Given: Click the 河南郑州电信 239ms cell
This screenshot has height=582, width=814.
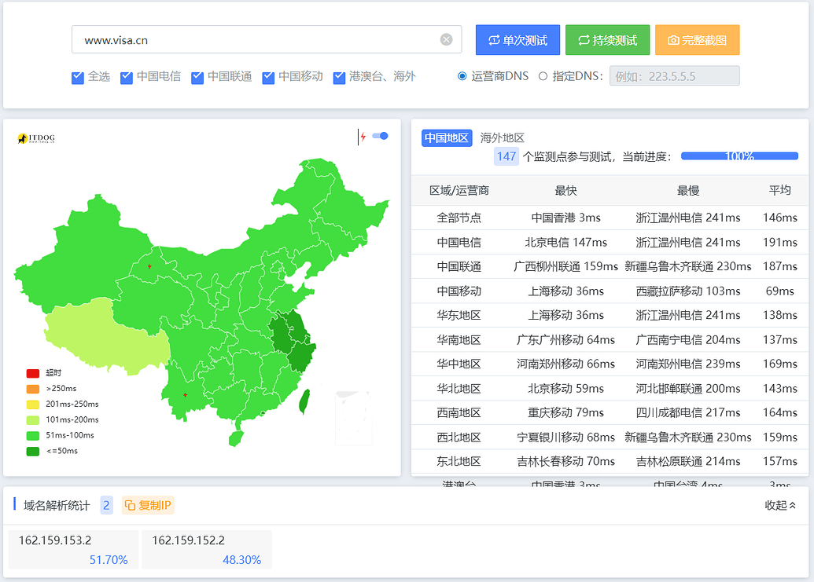Looking at the screenshot, I should tap(688, 364).
